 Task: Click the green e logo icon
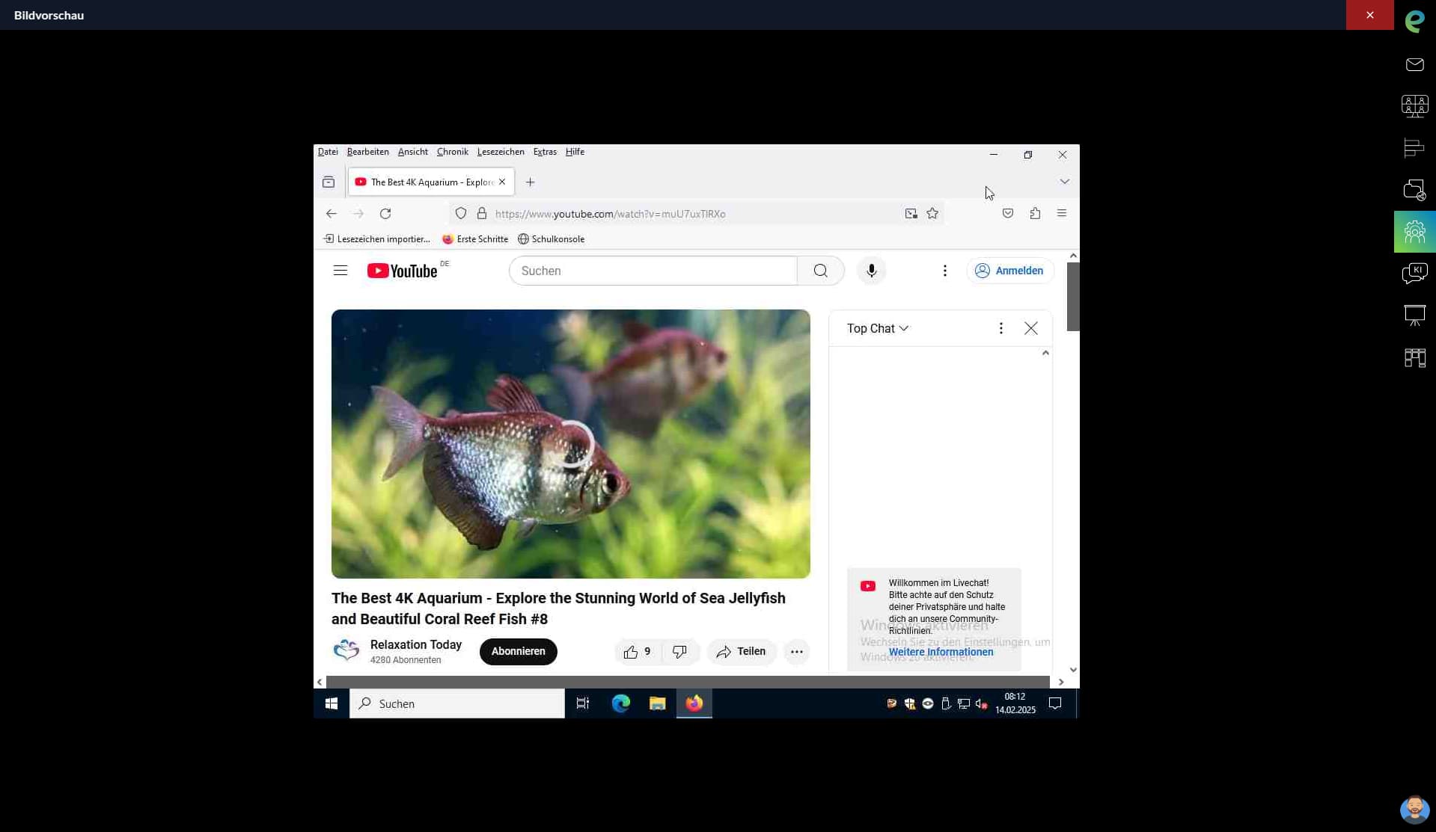click(1414, 21)
